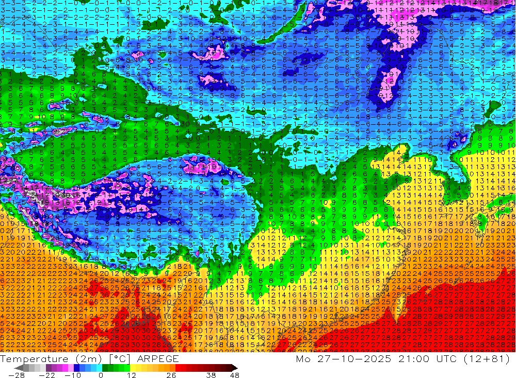Click the '[°C]' unit label
The image size is (516, 378).
point(120,359)
